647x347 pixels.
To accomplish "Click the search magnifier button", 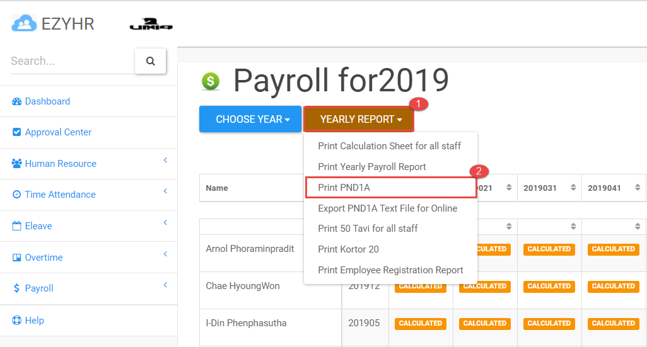I will tap(150, 61).
